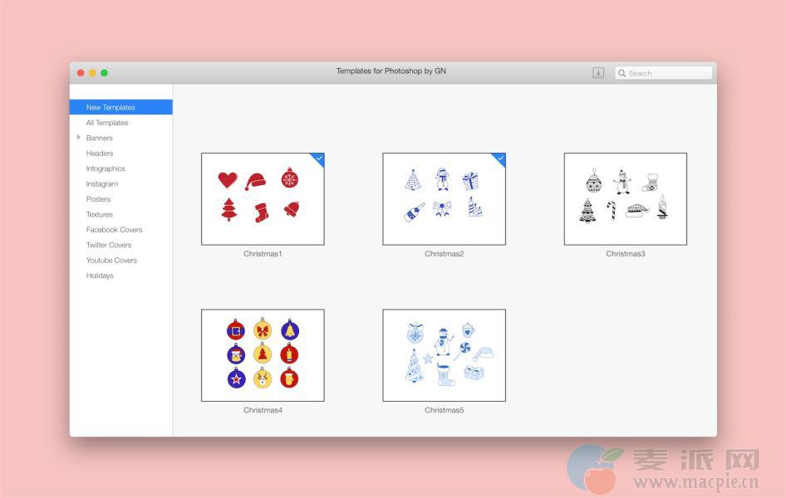Choose the Christmas4 ornaments thumbnail
The width and height of the screenshot is (786, 498).
[x=263, y=355]
